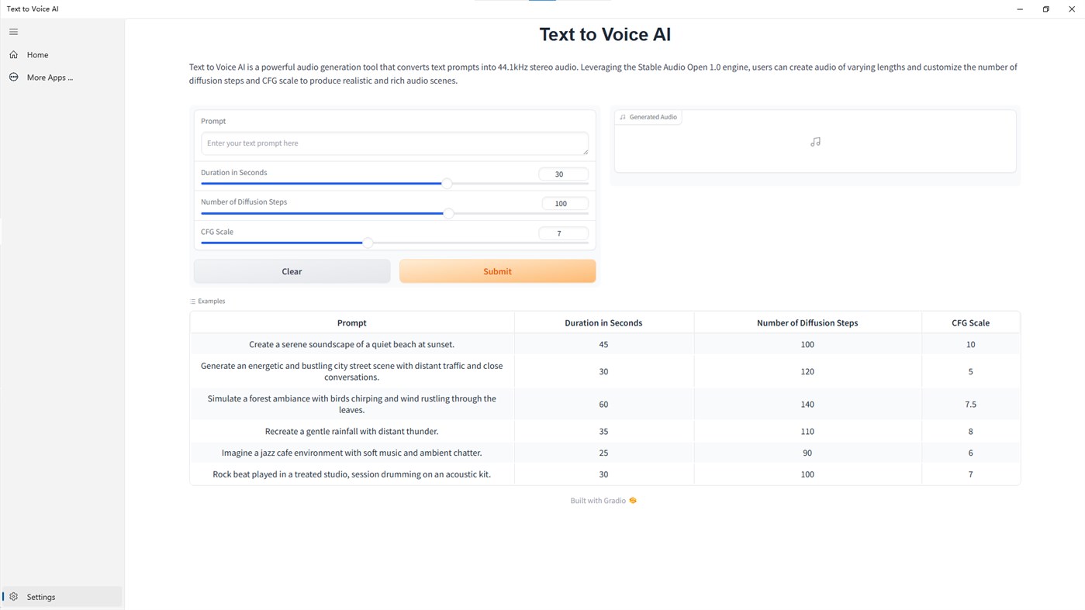This screenshot has height=610, width=1085.
Task: Select the quiet beach at sunset example
Action: click(x=351, y=344)
